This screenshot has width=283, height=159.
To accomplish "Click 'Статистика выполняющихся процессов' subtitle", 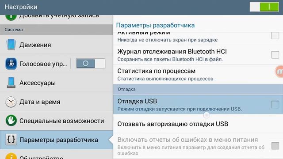I will tap(165, 79).
